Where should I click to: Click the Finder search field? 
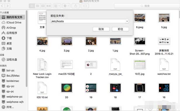[x=147, y=6]
